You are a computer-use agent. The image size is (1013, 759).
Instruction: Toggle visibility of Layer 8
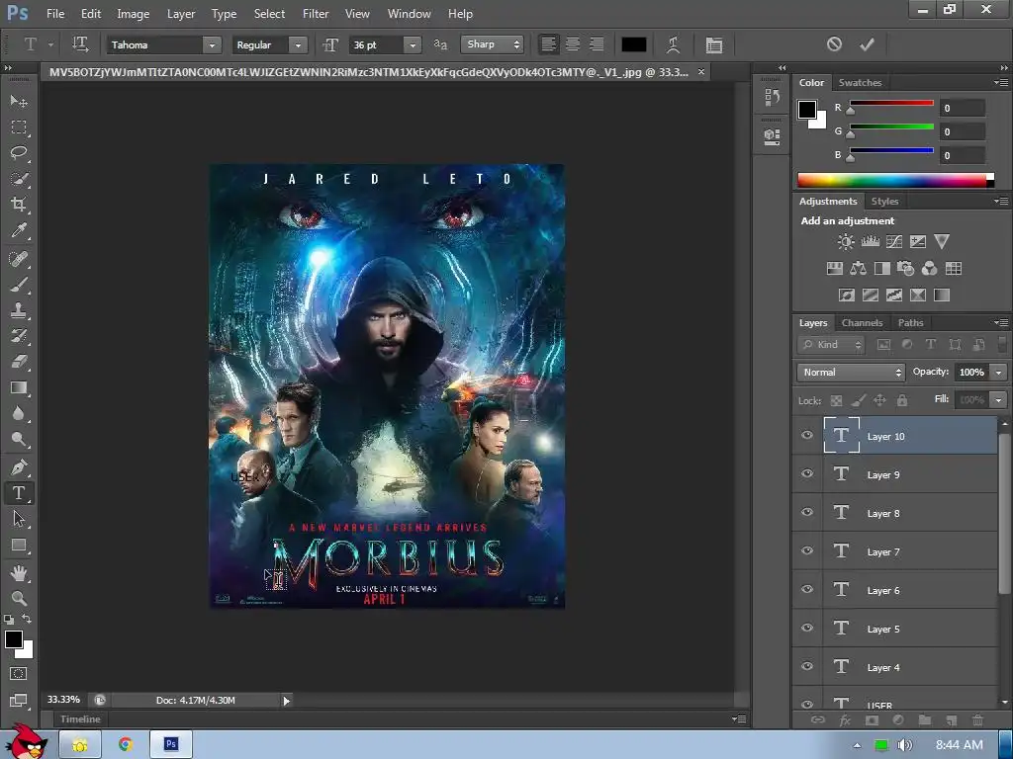tap(807, 513)
